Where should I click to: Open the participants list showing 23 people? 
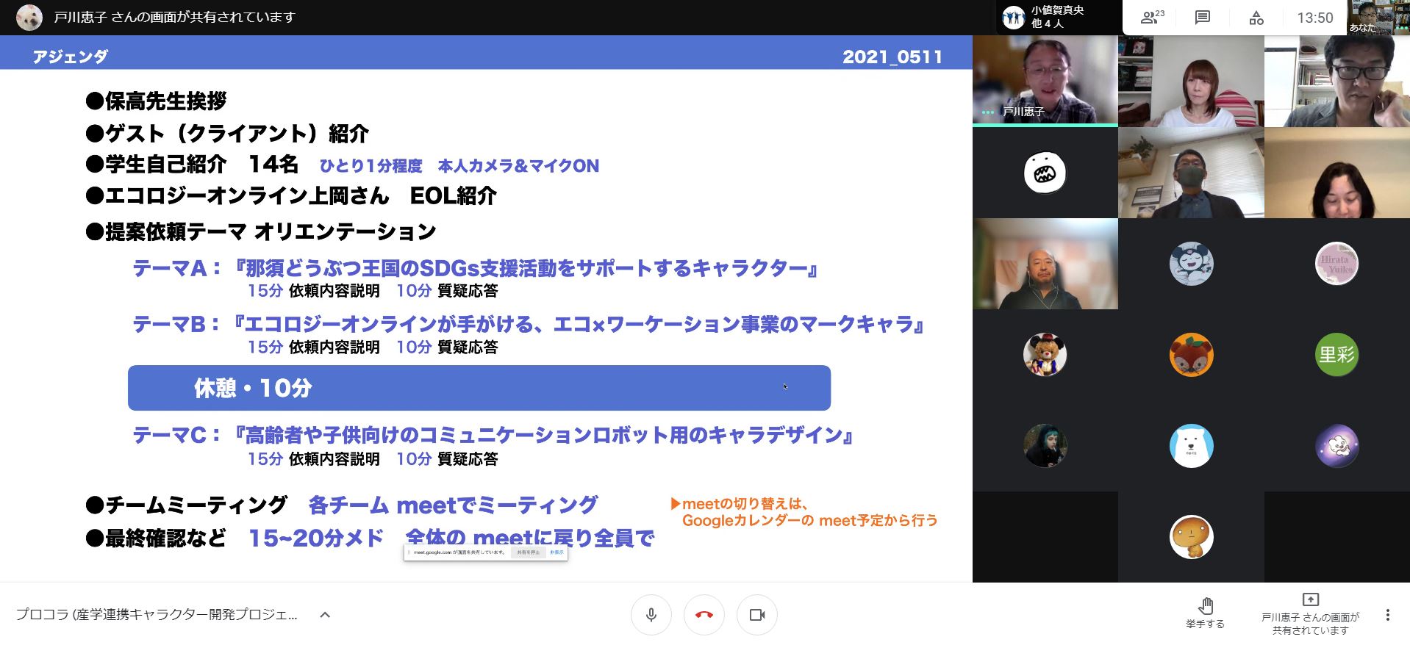point(1152,18)
